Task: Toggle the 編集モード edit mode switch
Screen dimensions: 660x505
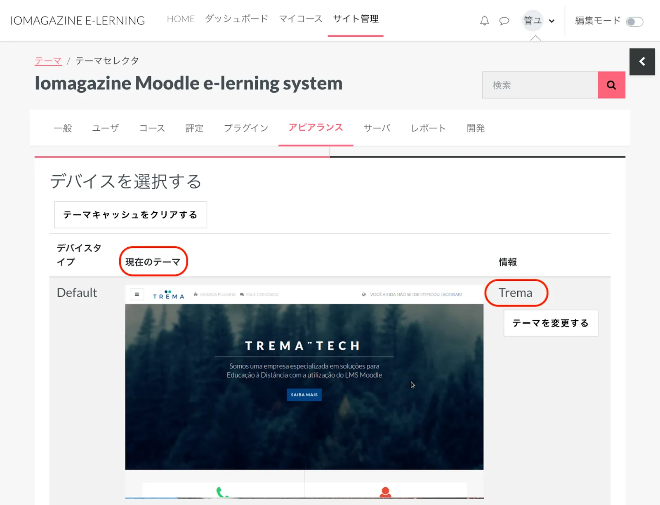Action: click(x=634, y=21)
